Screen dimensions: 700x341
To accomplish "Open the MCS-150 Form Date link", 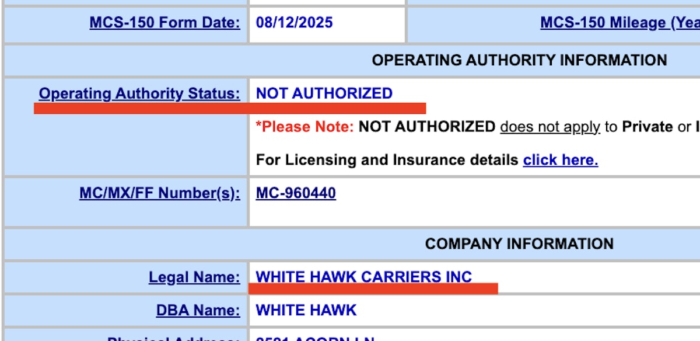I will point(164,23).
